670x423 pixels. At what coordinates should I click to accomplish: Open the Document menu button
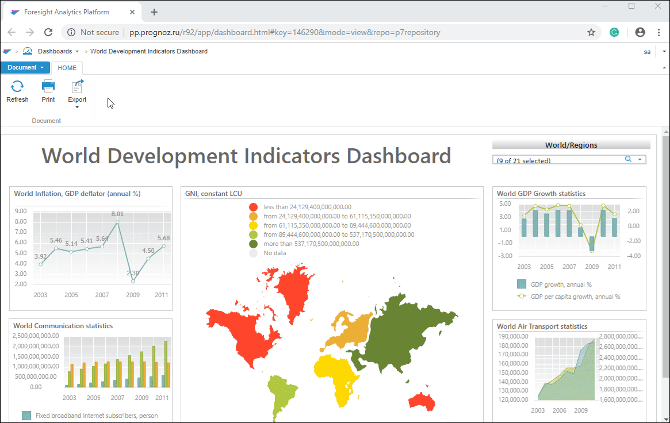(x=25, y=67)
